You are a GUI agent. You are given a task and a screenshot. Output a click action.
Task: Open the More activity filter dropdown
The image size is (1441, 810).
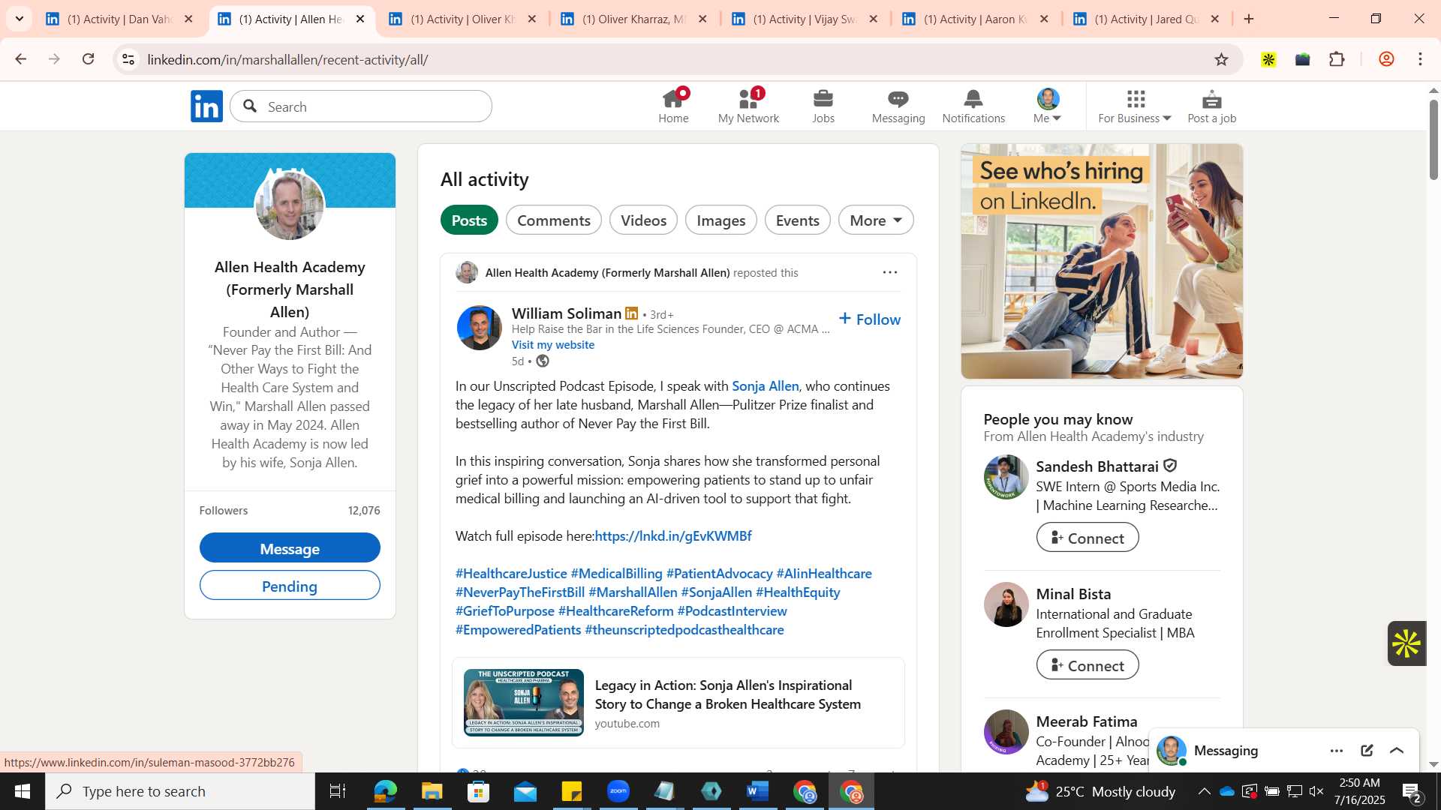(876, 220)
